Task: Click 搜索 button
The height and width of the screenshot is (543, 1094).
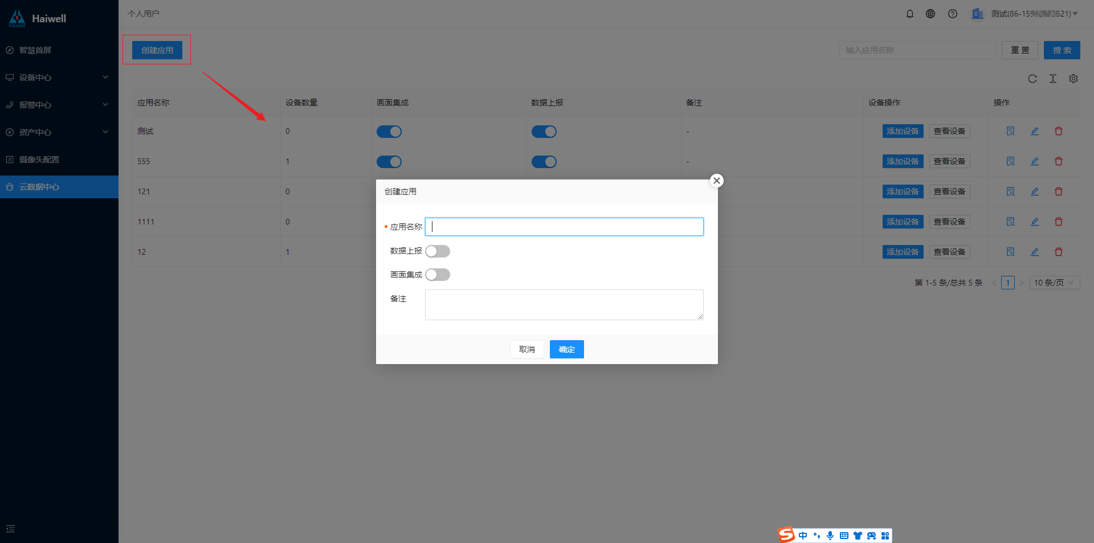Action: point(1062,50)
